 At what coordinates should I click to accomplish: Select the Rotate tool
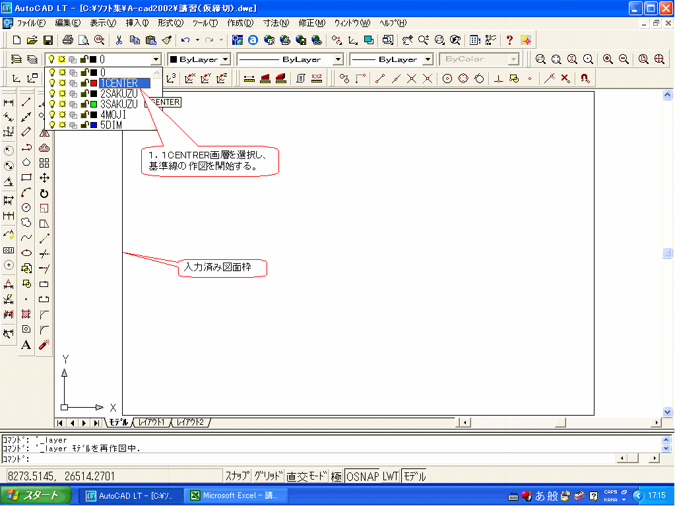(x=44, y=193)
